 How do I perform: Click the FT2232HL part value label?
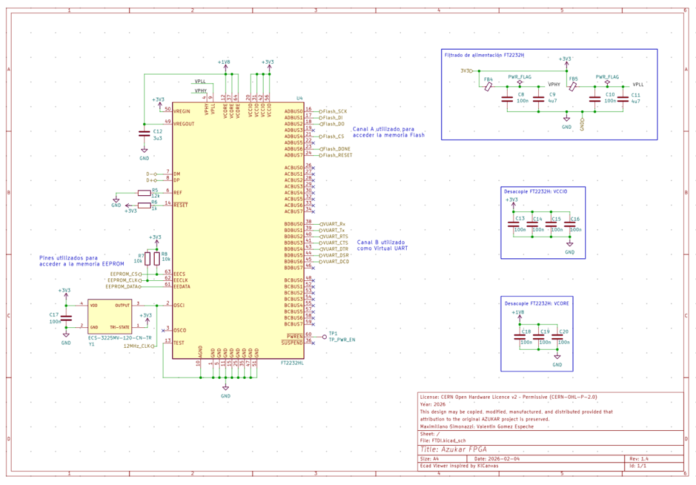click(x=292, y=363)
